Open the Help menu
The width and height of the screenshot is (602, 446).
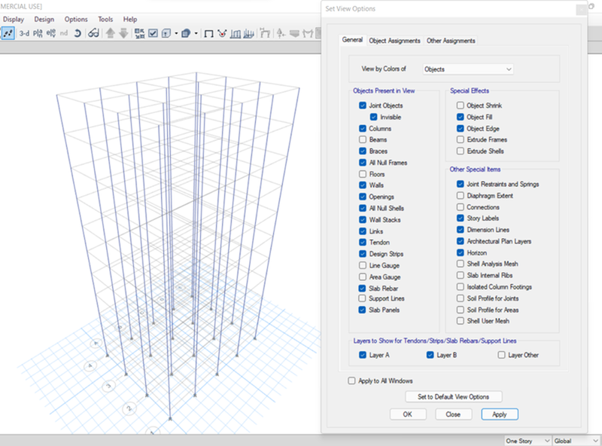[130, 20]
